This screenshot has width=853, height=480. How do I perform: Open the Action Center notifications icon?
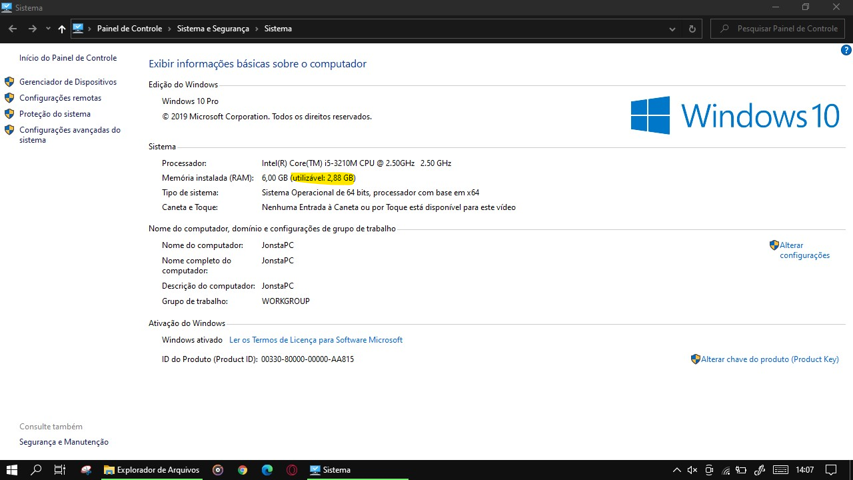click(831, 470)
